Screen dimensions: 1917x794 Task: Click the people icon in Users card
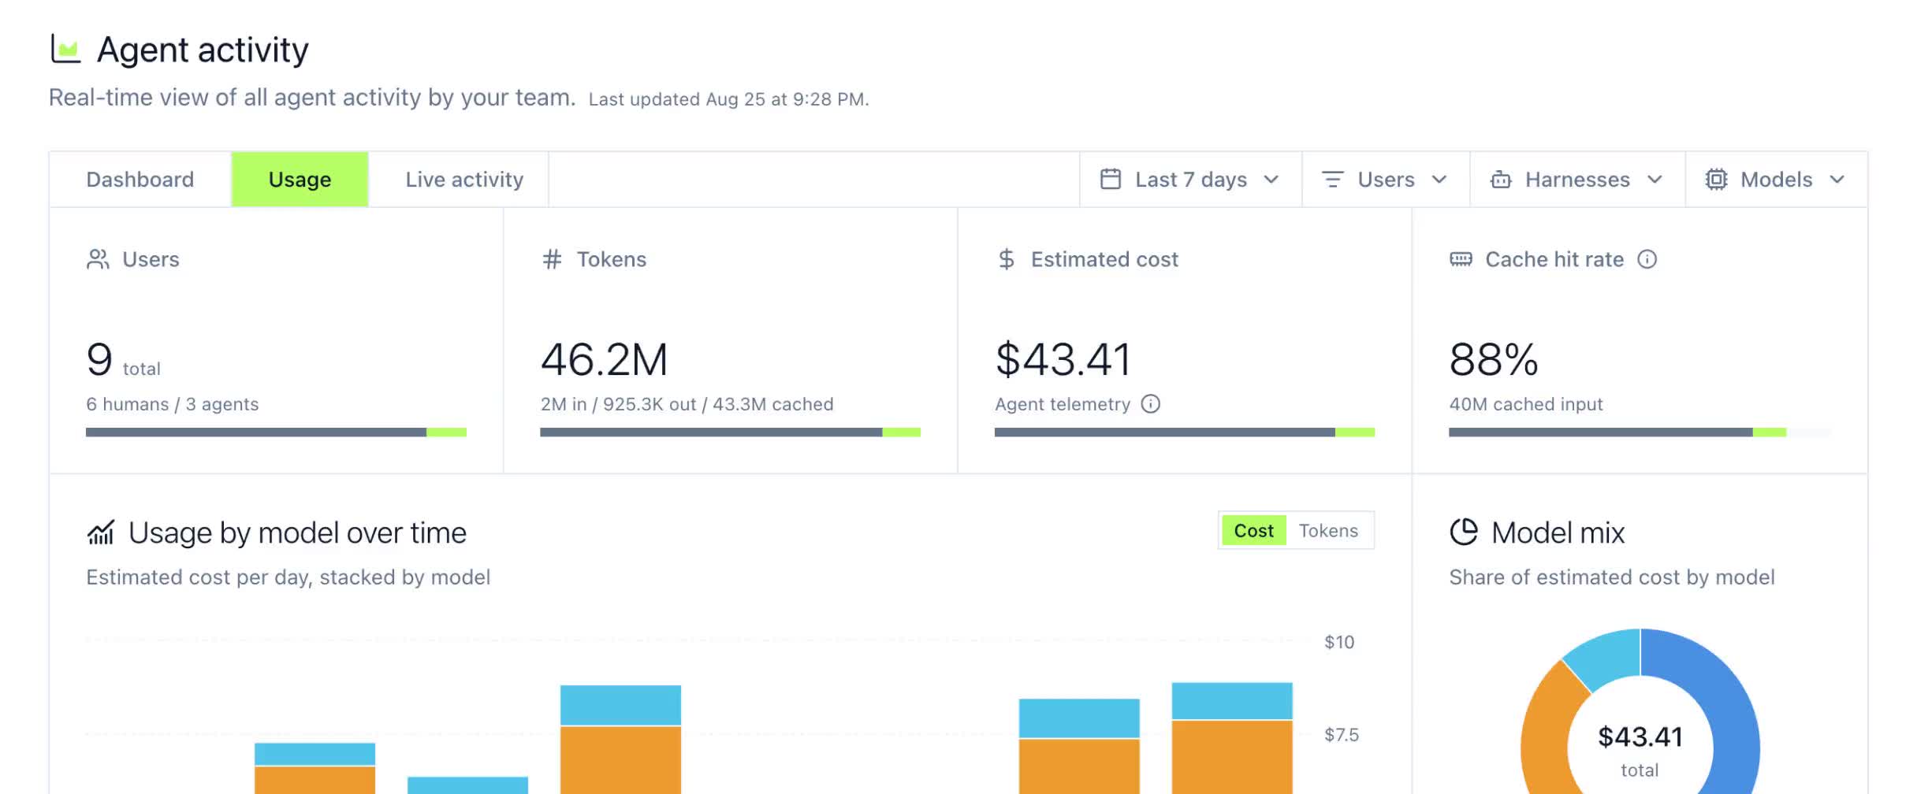click(98, 259)
